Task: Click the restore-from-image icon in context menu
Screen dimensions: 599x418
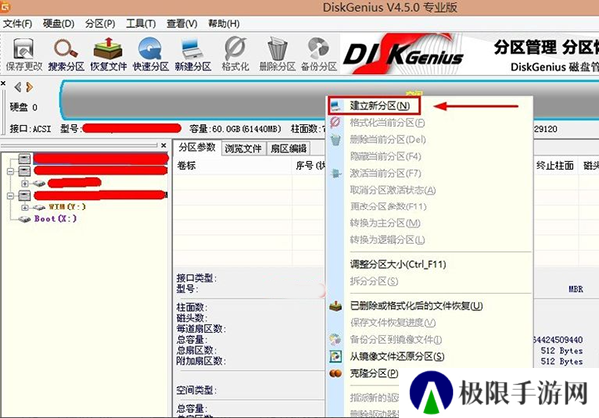Action: point(335,356)
